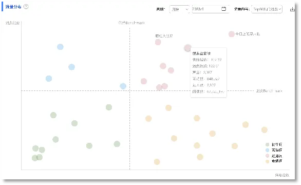Image resolution: width=301 pixels, height=185 pixels.
Task: Toggle the blue series in the legend
Action: 274,150
